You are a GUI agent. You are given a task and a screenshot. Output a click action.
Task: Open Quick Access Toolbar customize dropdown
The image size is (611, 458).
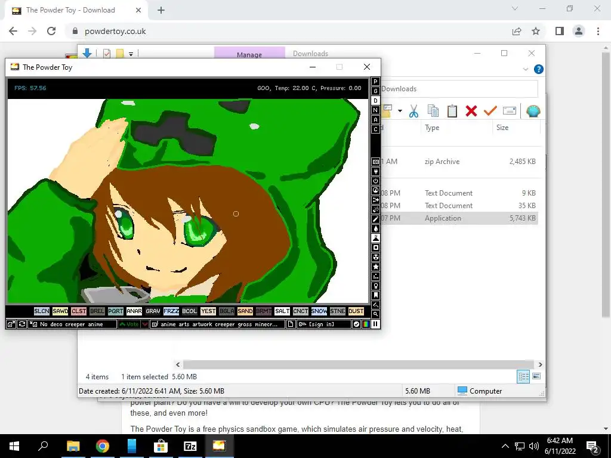(x=131, y=54)
